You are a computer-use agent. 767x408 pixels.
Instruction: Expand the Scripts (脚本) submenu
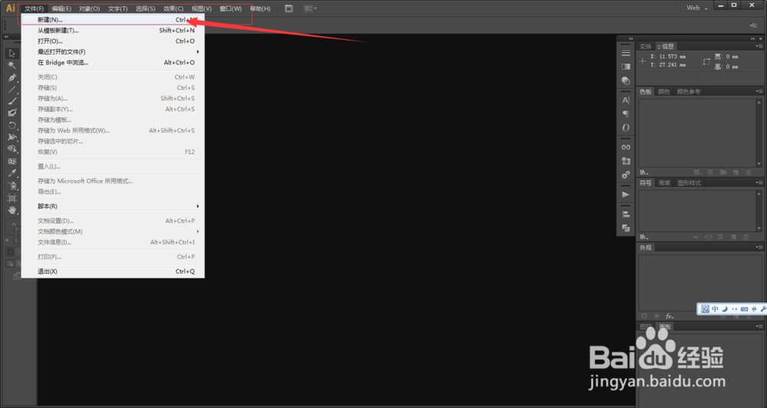(x=113, y=206)
